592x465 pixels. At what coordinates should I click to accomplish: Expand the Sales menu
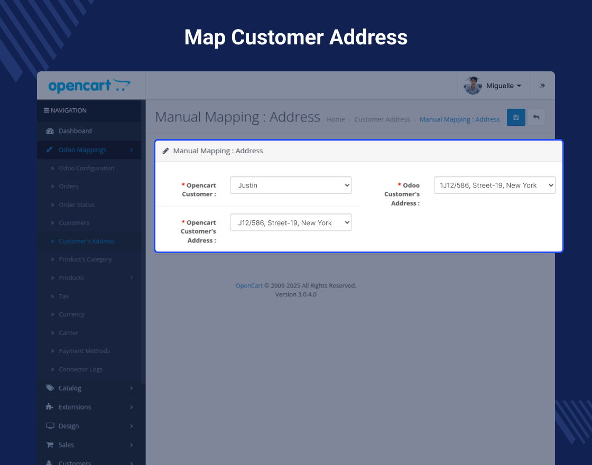pos(89,445)
